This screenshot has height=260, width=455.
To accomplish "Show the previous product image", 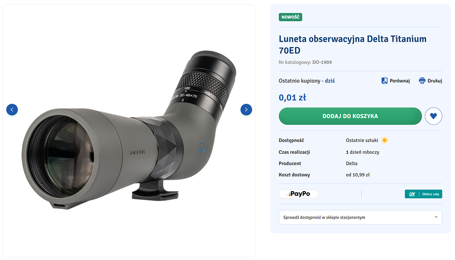I will (12, 109).
